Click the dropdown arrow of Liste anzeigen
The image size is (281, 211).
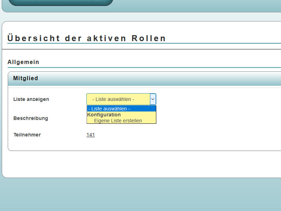coord(153,100)
